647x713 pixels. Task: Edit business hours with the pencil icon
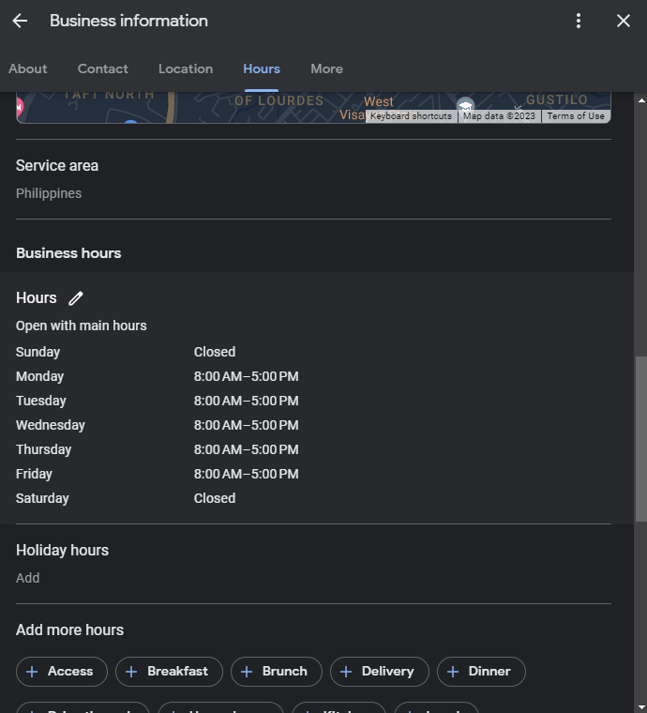pyautogui.click(x=76, y=298)
